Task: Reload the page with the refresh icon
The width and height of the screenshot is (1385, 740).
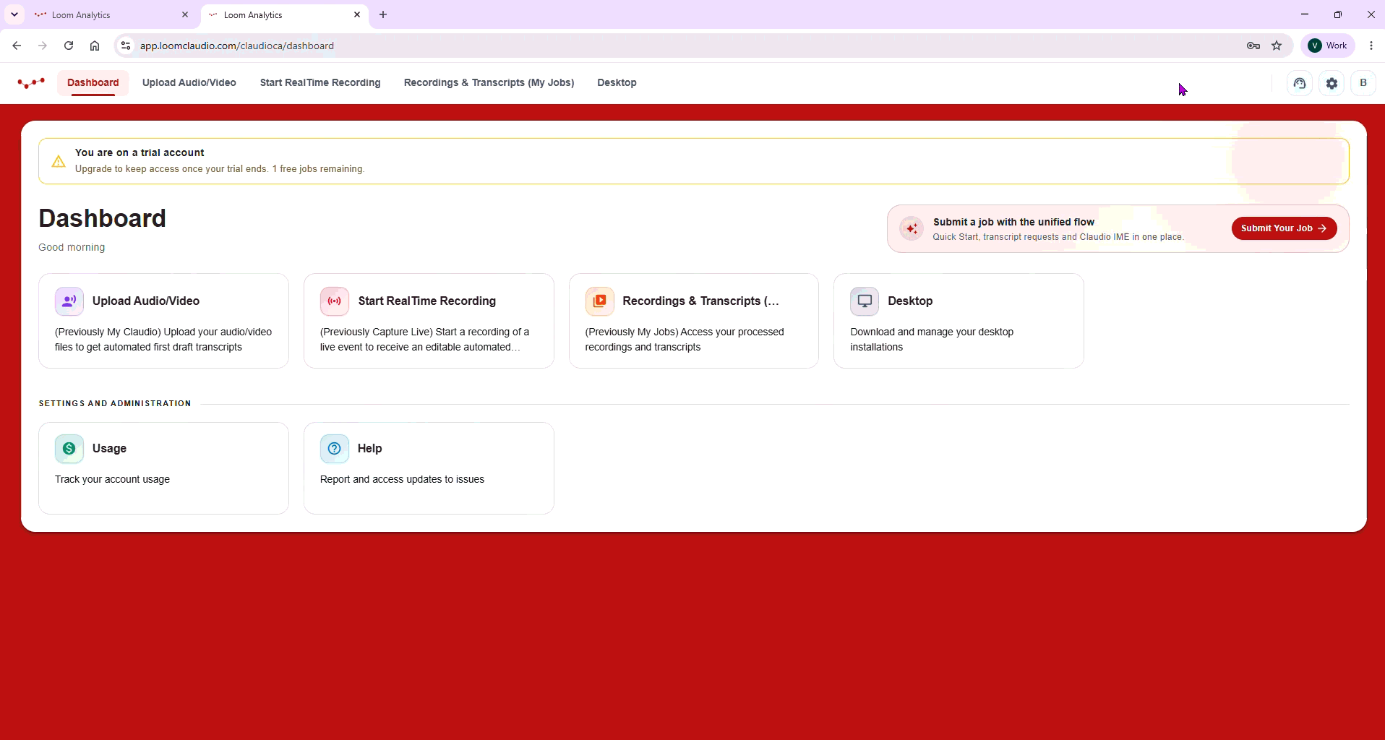Action: click(x=69, y=46)
